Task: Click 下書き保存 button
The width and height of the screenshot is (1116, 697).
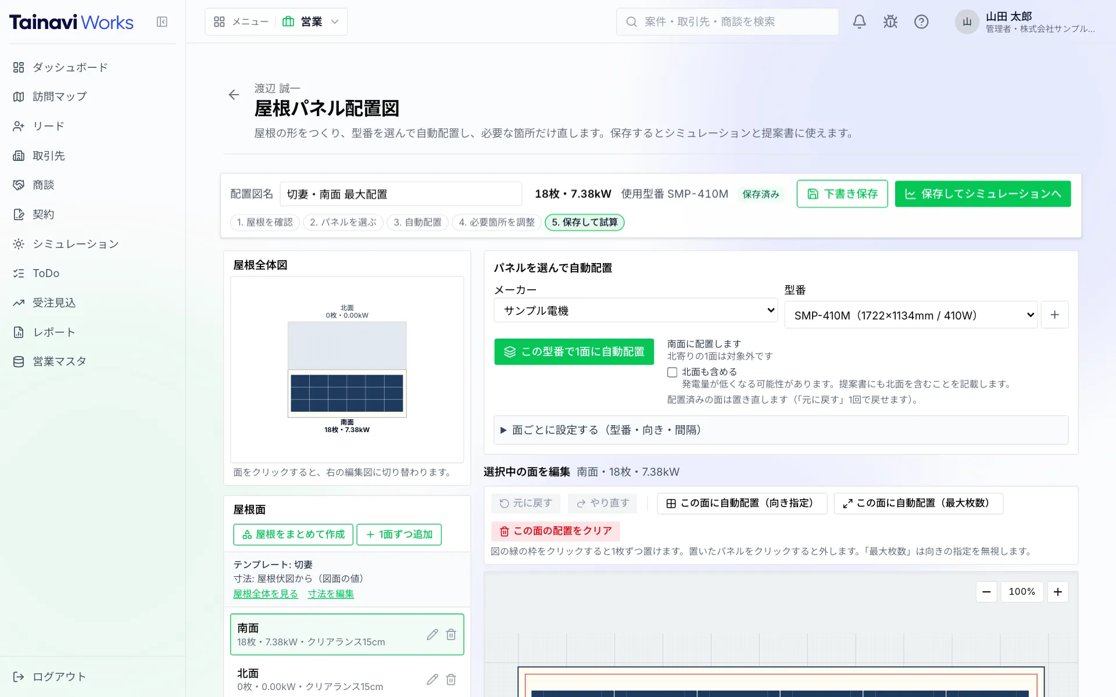Action: click(x=842, y=194)
